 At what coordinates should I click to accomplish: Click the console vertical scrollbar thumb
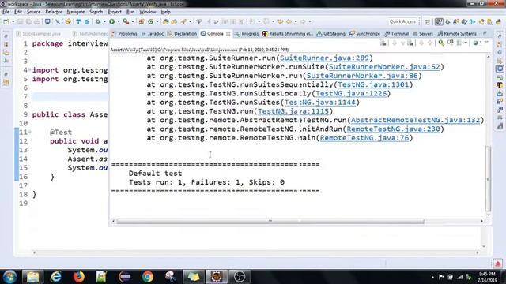[x=489, y=179]
